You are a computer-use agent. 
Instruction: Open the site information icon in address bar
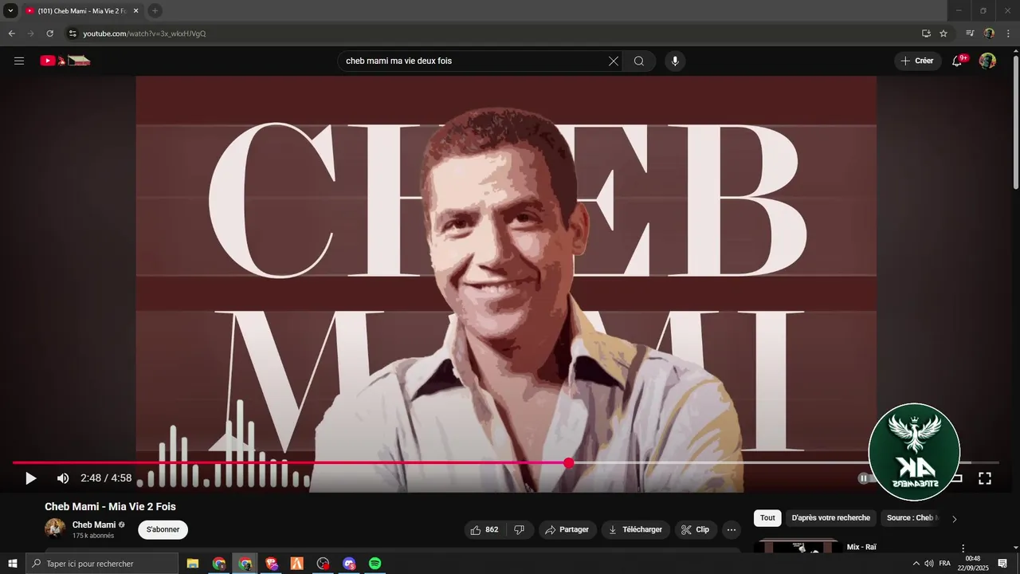point(72,33)
